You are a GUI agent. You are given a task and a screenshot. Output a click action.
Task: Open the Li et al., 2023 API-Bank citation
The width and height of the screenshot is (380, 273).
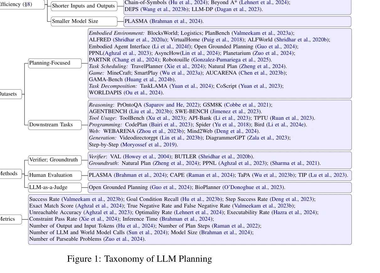point(232,118)
